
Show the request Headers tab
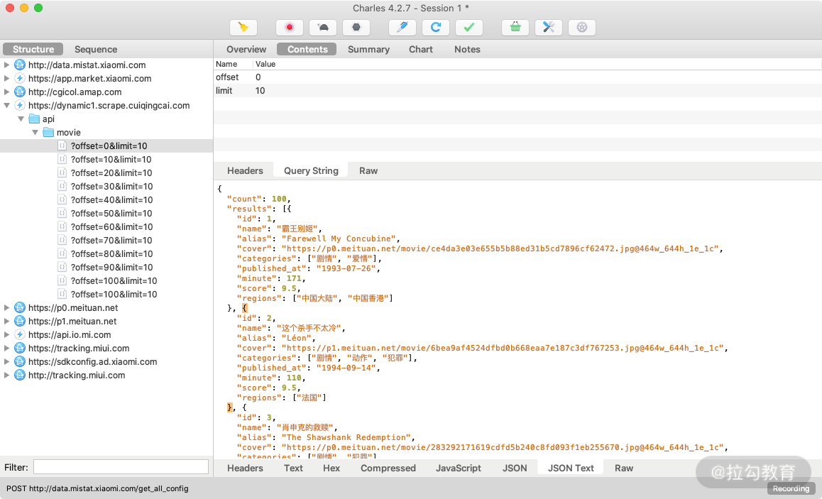coord(245,170)
